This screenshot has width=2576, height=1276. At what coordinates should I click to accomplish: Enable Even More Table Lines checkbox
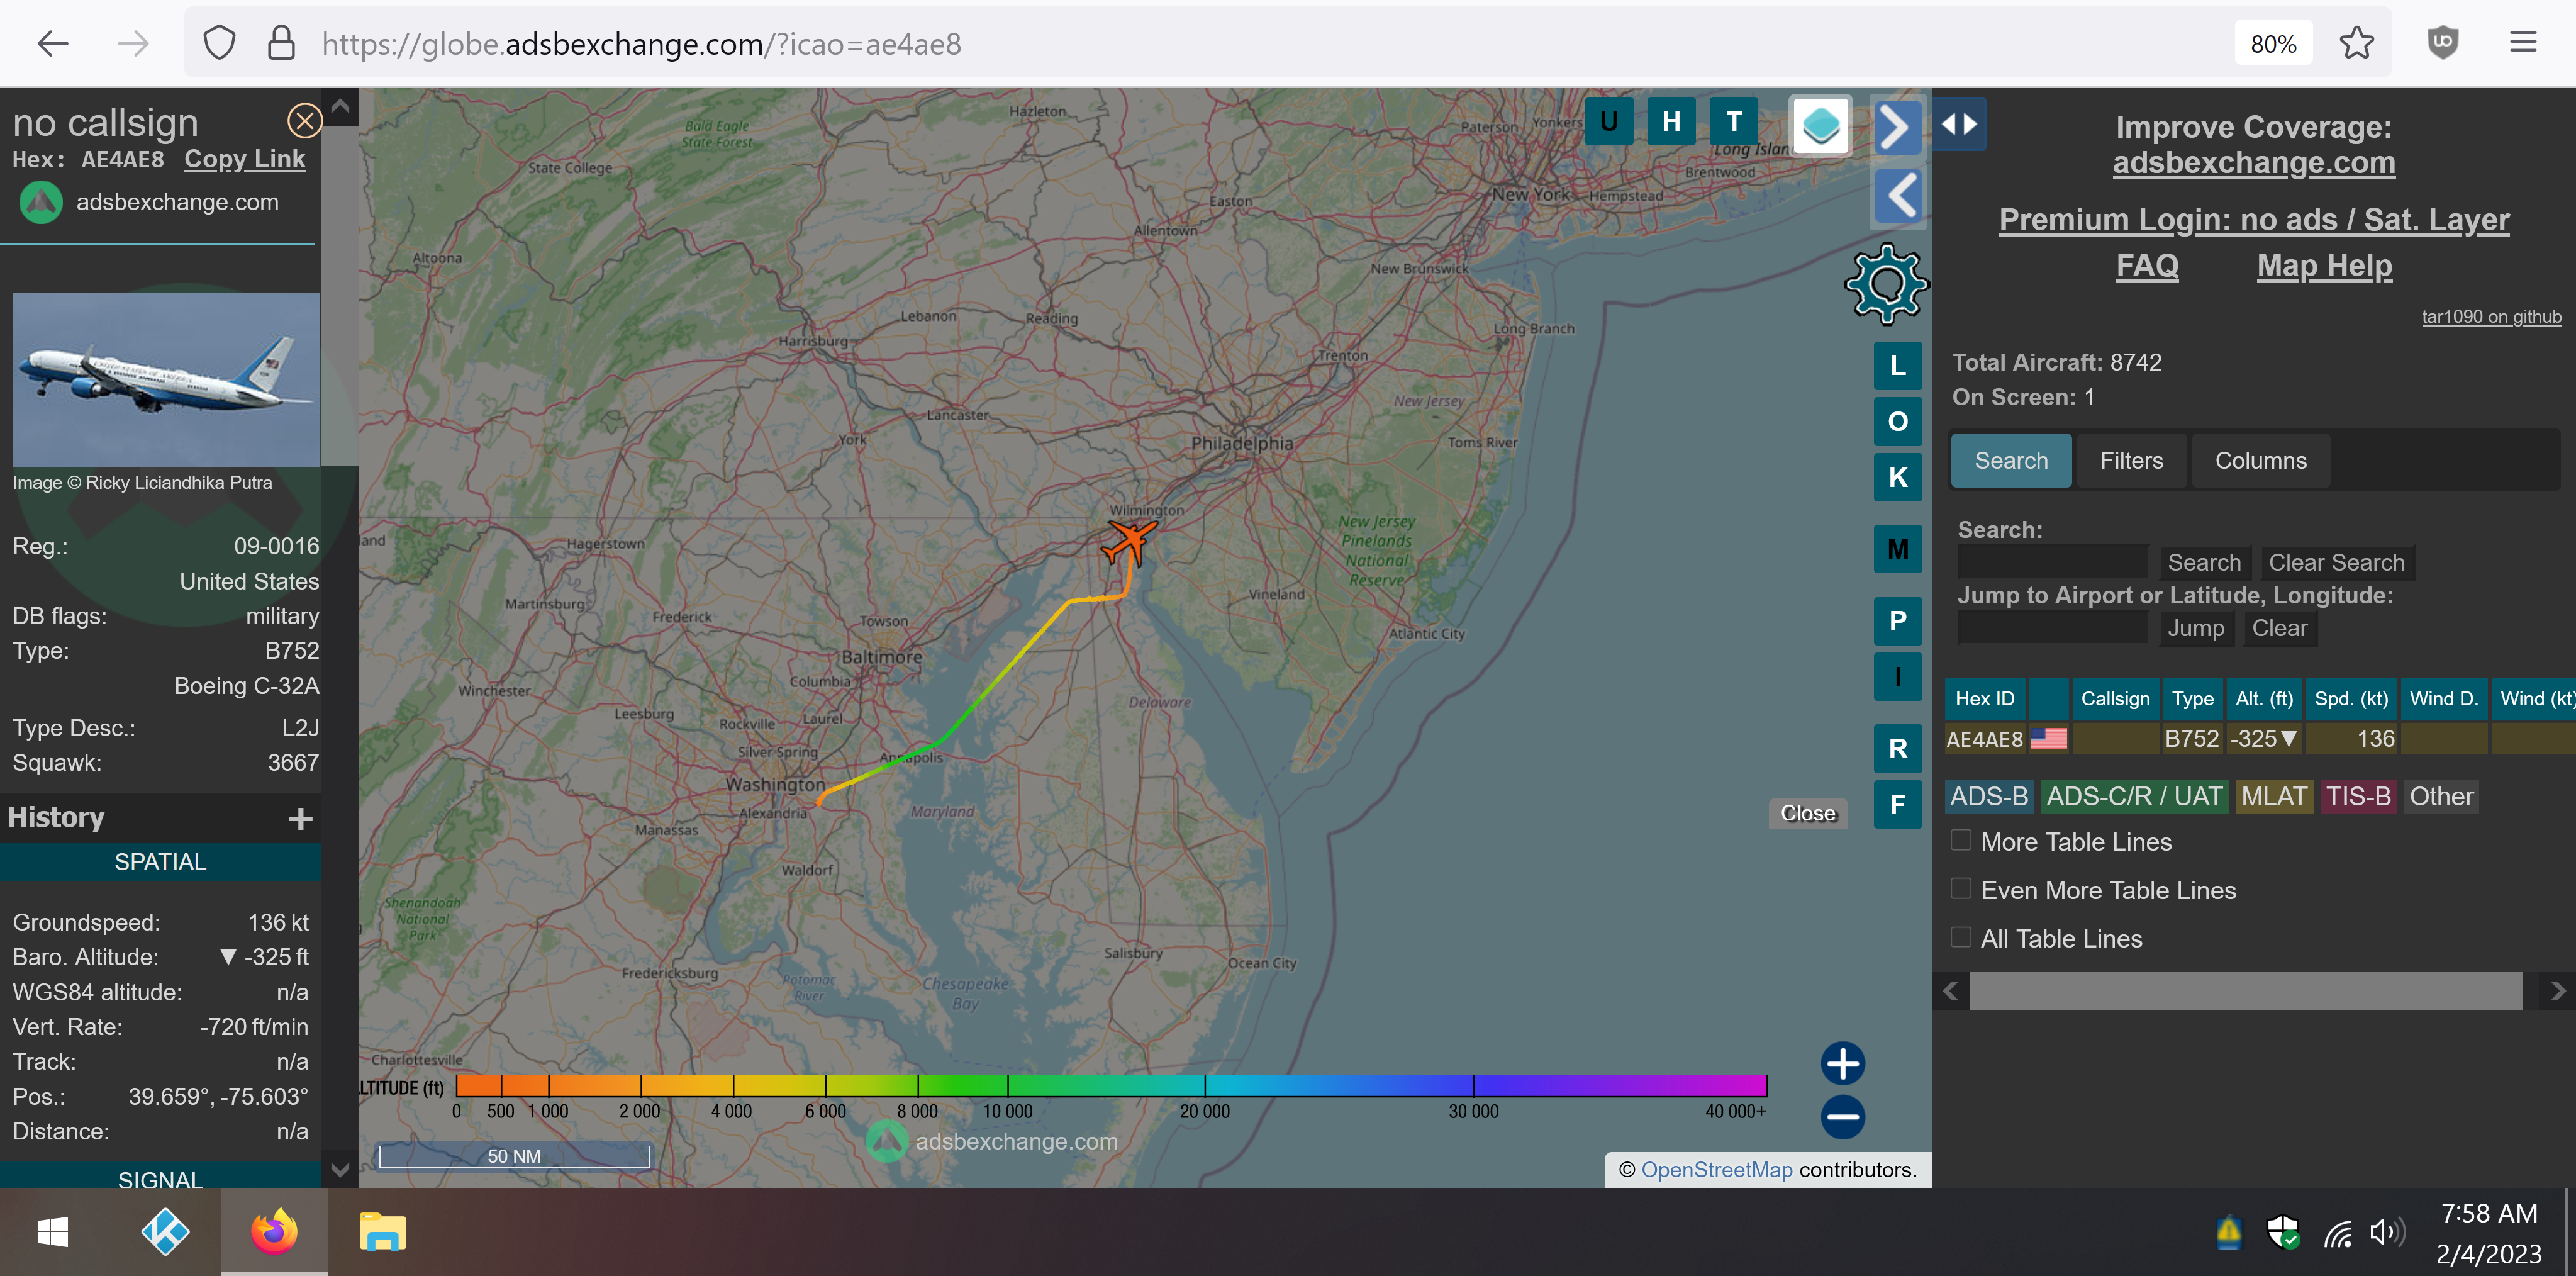tap(1960, 889)
